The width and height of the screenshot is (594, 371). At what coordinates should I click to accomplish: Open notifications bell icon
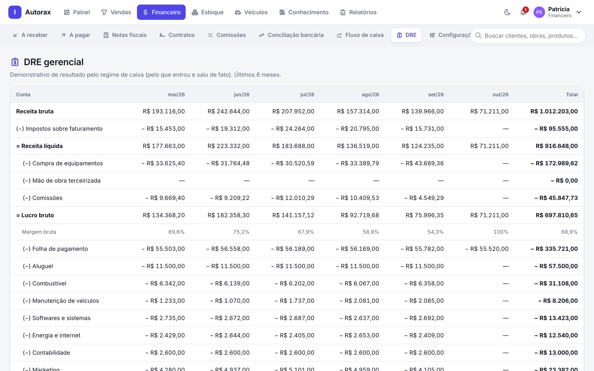tap(523, 12)
